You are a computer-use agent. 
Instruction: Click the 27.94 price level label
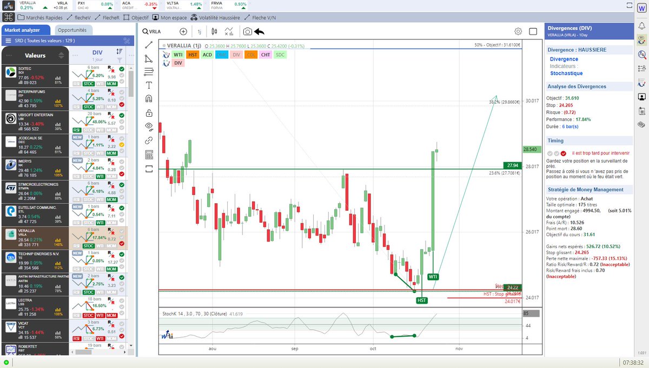click(513, 165)
